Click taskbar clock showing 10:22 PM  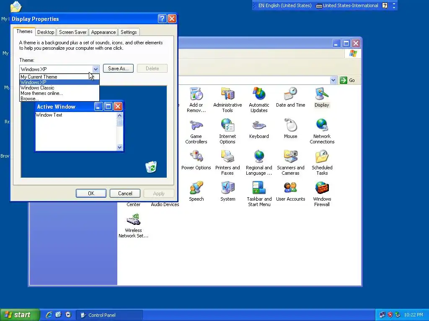(x=413, y=315)
